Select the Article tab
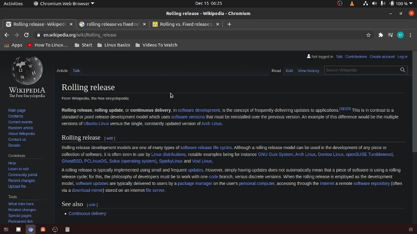This screenshot has width=417, height=234. click(x=62, y=71)
